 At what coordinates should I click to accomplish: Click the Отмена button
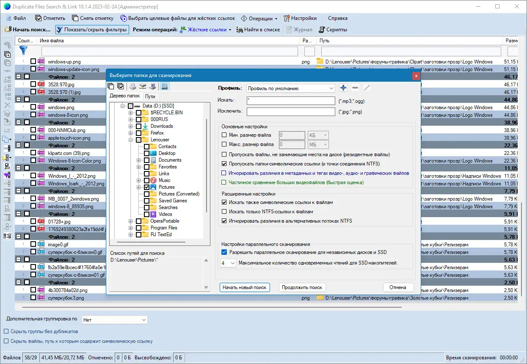[x=398, y=287]
